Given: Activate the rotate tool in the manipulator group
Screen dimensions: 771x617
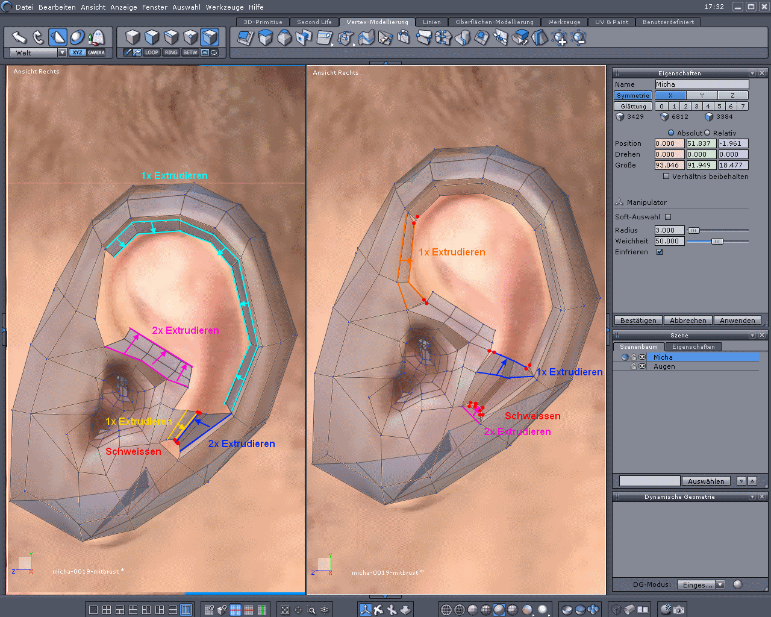Looking at the screenshot, I should (x=39, y=38).
